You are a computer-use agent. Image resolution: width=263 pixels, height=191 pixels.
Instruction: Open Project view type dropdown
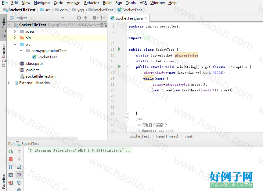(63, 18)
